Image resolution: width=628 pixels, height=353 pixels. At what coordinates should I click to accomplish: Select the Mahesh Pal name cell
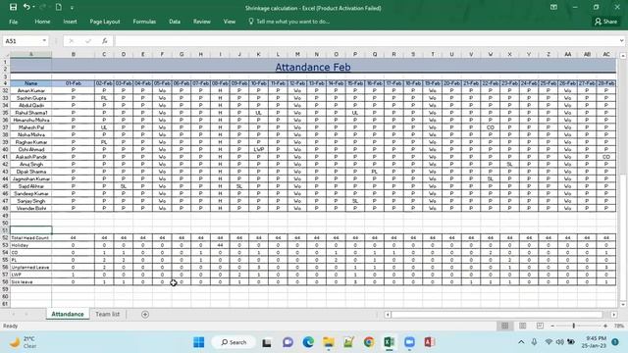tap(30, 127)
